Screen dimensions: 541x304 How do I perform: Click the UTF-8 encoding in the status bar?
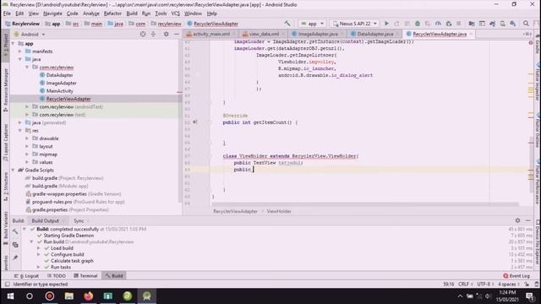(485, 285)
